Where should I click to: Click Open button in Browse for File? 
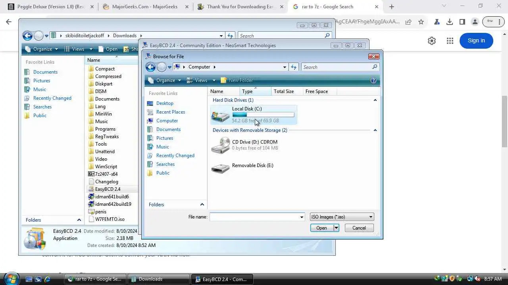pos(322,228)
